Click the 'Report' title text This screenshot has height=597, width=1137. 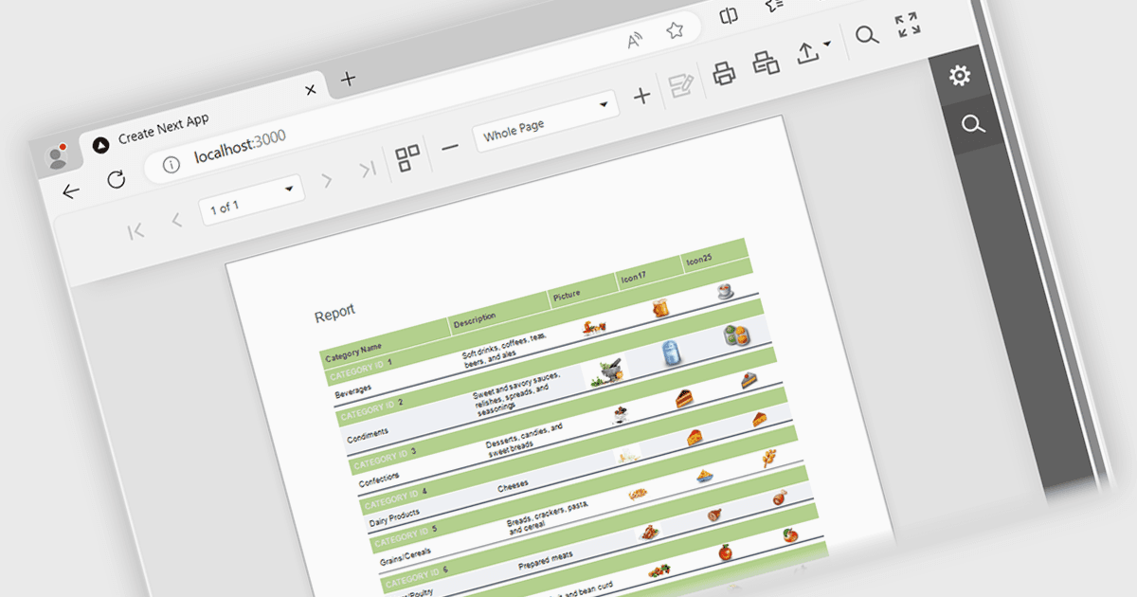coord(334,313)
